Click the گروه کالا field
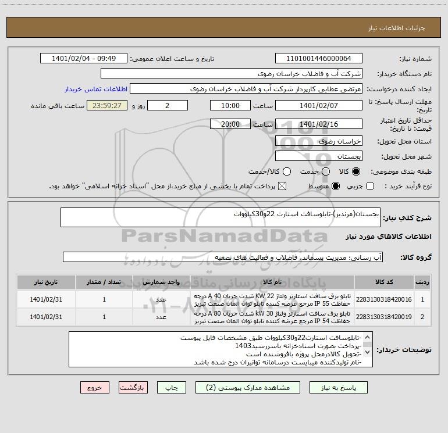 [223, 257]
